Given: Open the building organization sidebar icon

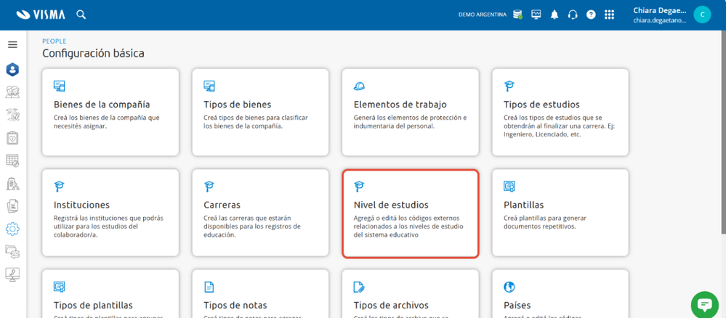Looking at the screenshot, I should (x=12, y=183).
